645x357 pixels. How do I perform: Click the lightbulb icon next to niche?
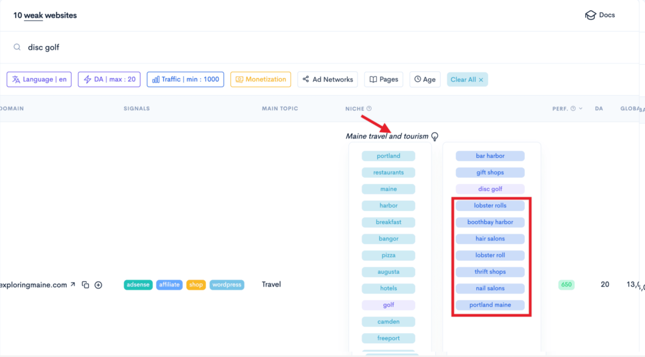435,137
